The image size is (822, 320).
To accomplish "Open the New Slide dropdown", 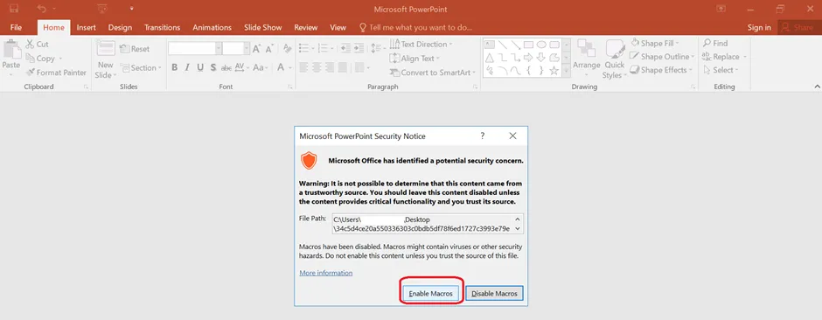I will [105, 70].
